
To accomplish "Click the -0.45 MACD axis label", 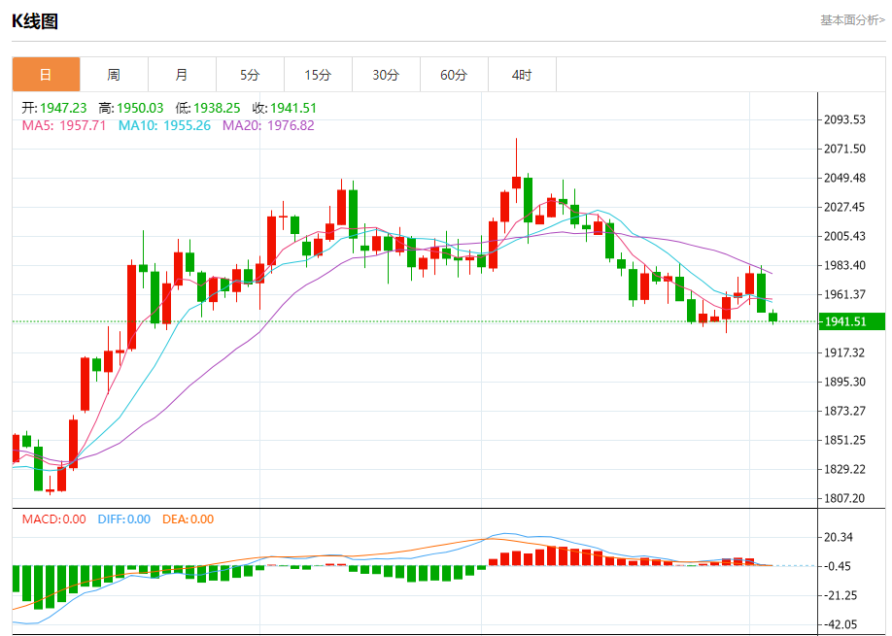I will point(838,566).
